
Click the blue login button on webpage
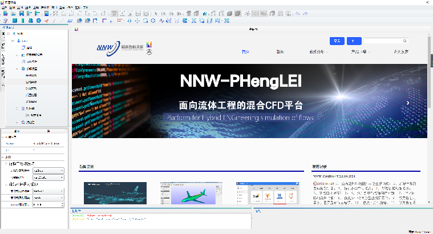tap(337, 41)
